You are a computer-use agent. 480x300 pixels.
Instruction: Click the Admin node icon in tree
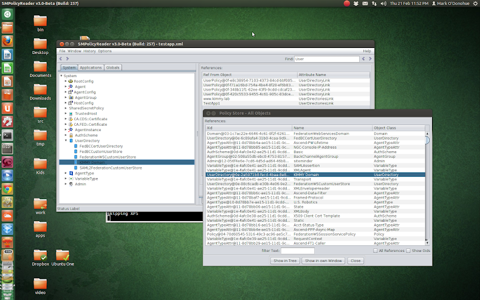coord(70,184)
